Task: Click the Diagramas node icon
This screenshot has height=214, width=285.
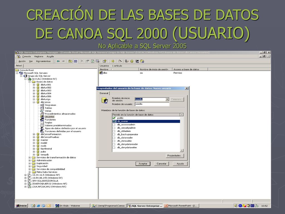Action: [42, 105]
